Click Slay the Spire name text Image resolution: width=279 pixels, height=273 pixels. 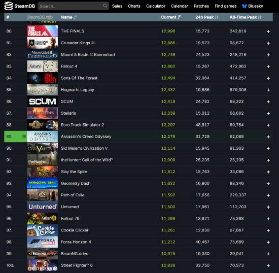(x=74, y=172)
